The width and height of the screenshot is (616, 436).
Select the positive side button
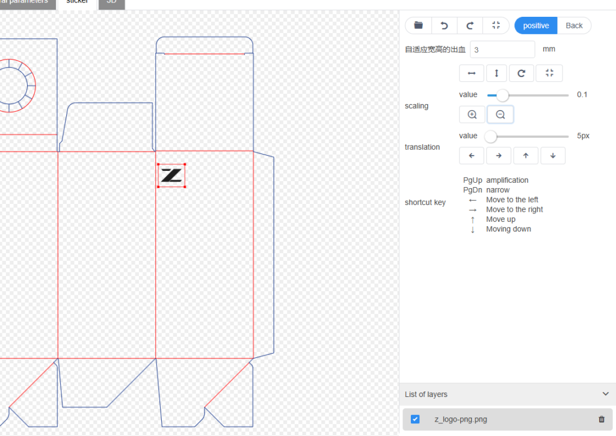tap(536, 25)
